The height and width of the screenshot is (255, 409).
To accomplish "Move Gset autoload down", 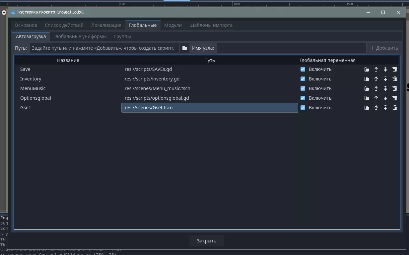I will click(x=385, y=108).
